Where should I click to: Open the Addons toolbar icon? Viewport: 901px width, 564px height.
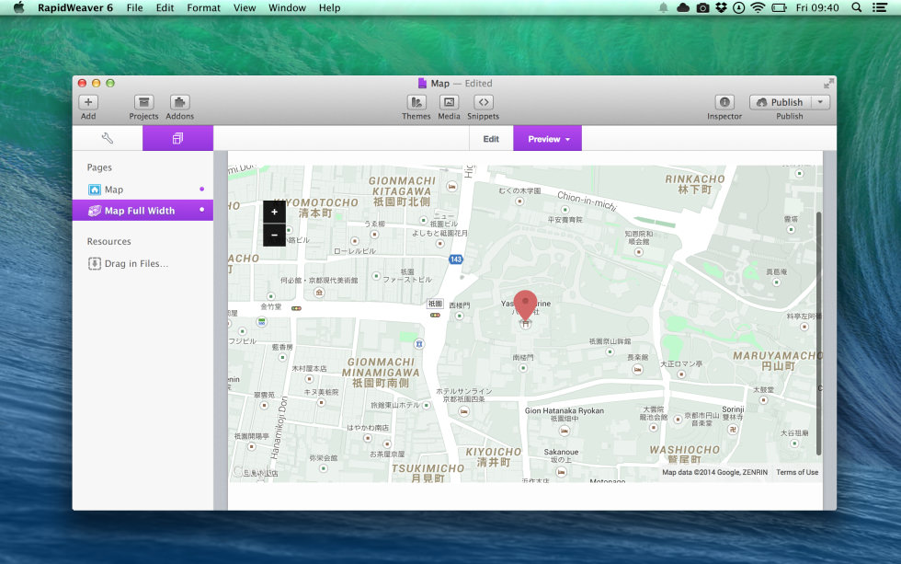(x=180, y=102)
